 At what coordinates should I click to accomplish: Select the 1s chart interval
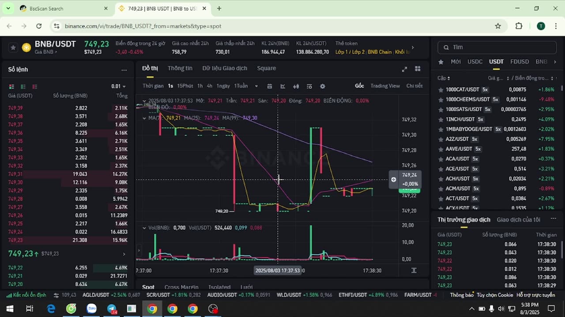click(x=170, y=86)
